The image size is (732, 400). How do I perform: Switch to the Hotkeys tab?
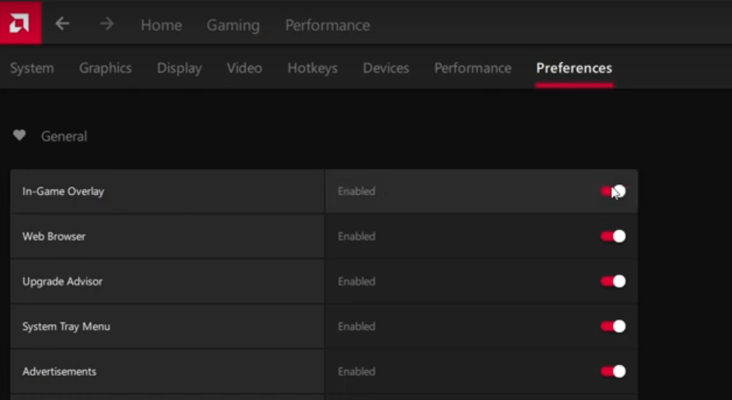coord(312,68)
